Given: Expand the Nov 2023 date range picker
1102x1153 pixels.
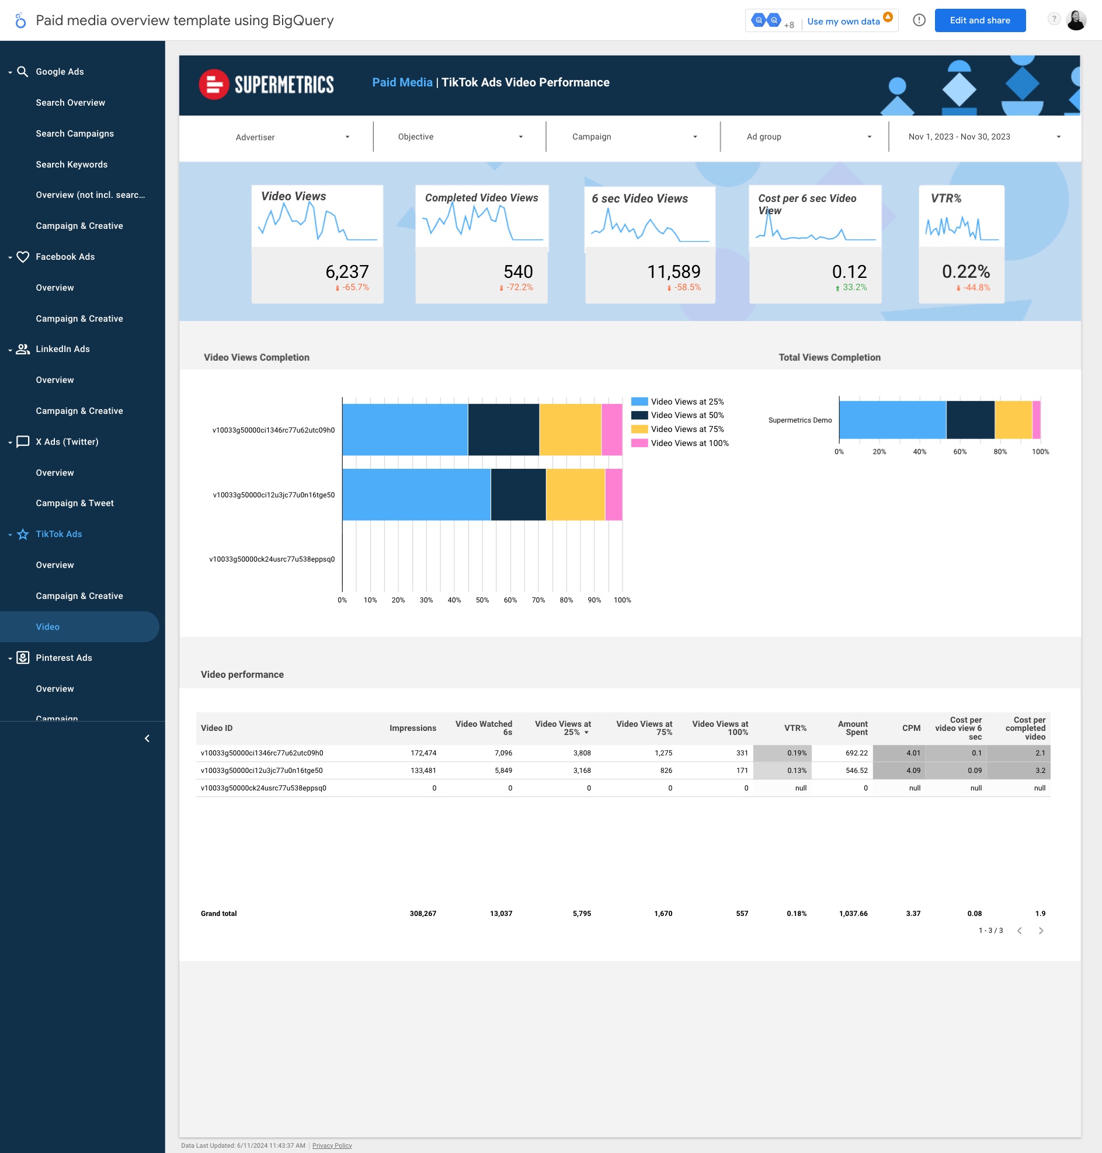Looking at the screenshot, I should coord(984,137).
